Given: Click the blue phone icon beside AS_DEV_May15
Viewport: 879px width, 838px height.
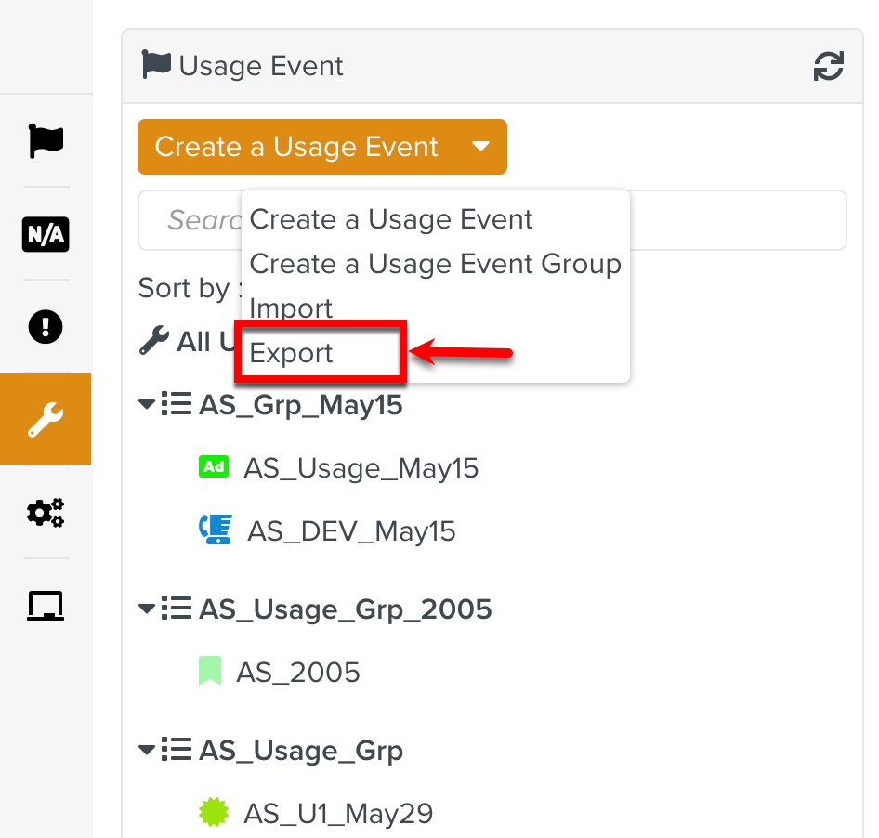Looking at the screenshot, I should click(x=216, y=530).
